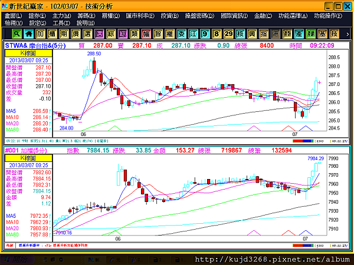Click the cyan 9 toolbar icon
This screenshot has width=354, height=265.
click(x=205, y=34)
